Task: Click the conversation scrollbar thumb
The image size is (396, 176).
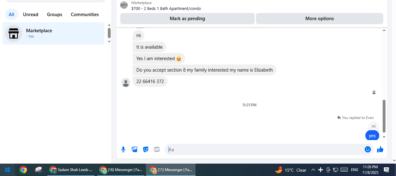Action: coord(384,116)
